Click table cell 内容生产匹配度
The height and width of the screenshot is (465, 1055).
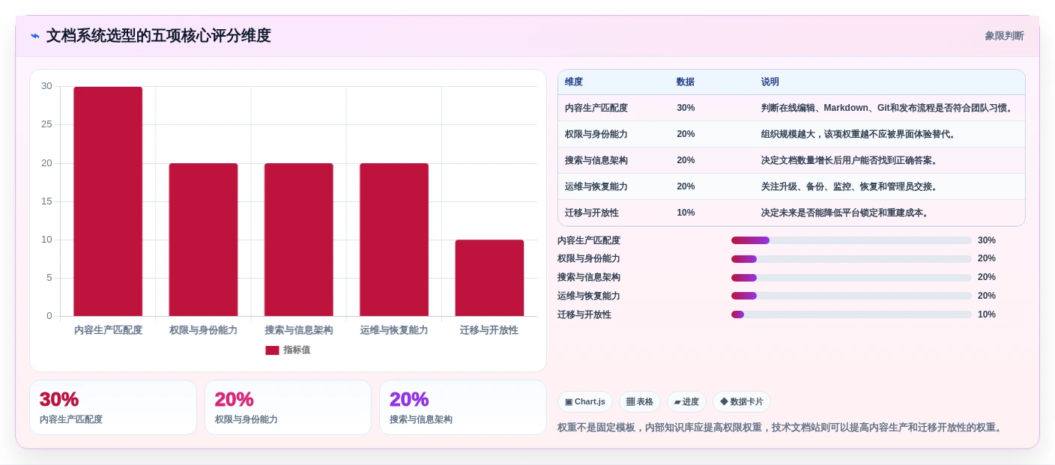click(x=596, y=108)
